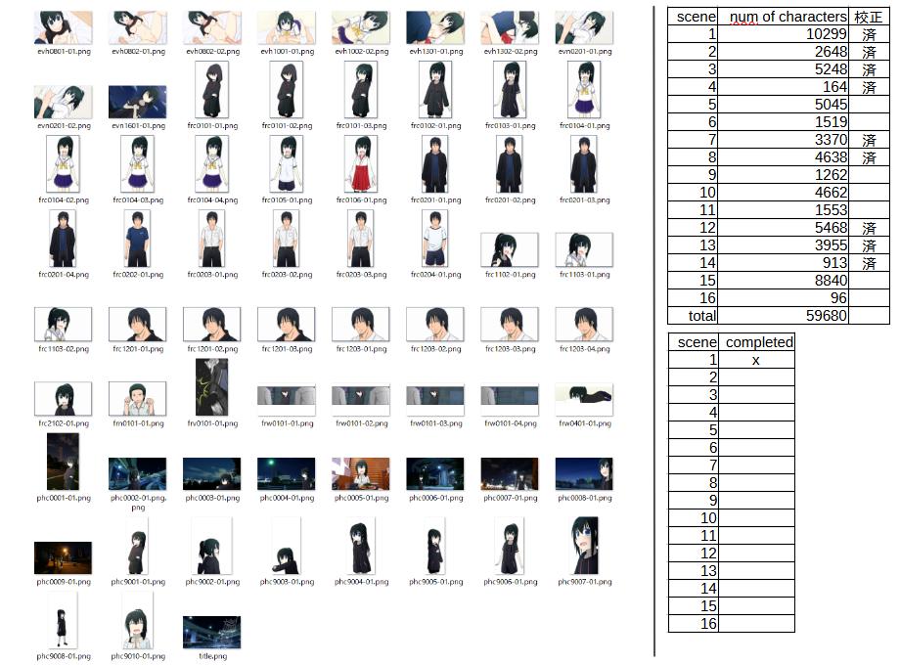The height and width of the screenshot is (665, 900).
Task: Open the title.png thumbnail
Action: (211, 631)
